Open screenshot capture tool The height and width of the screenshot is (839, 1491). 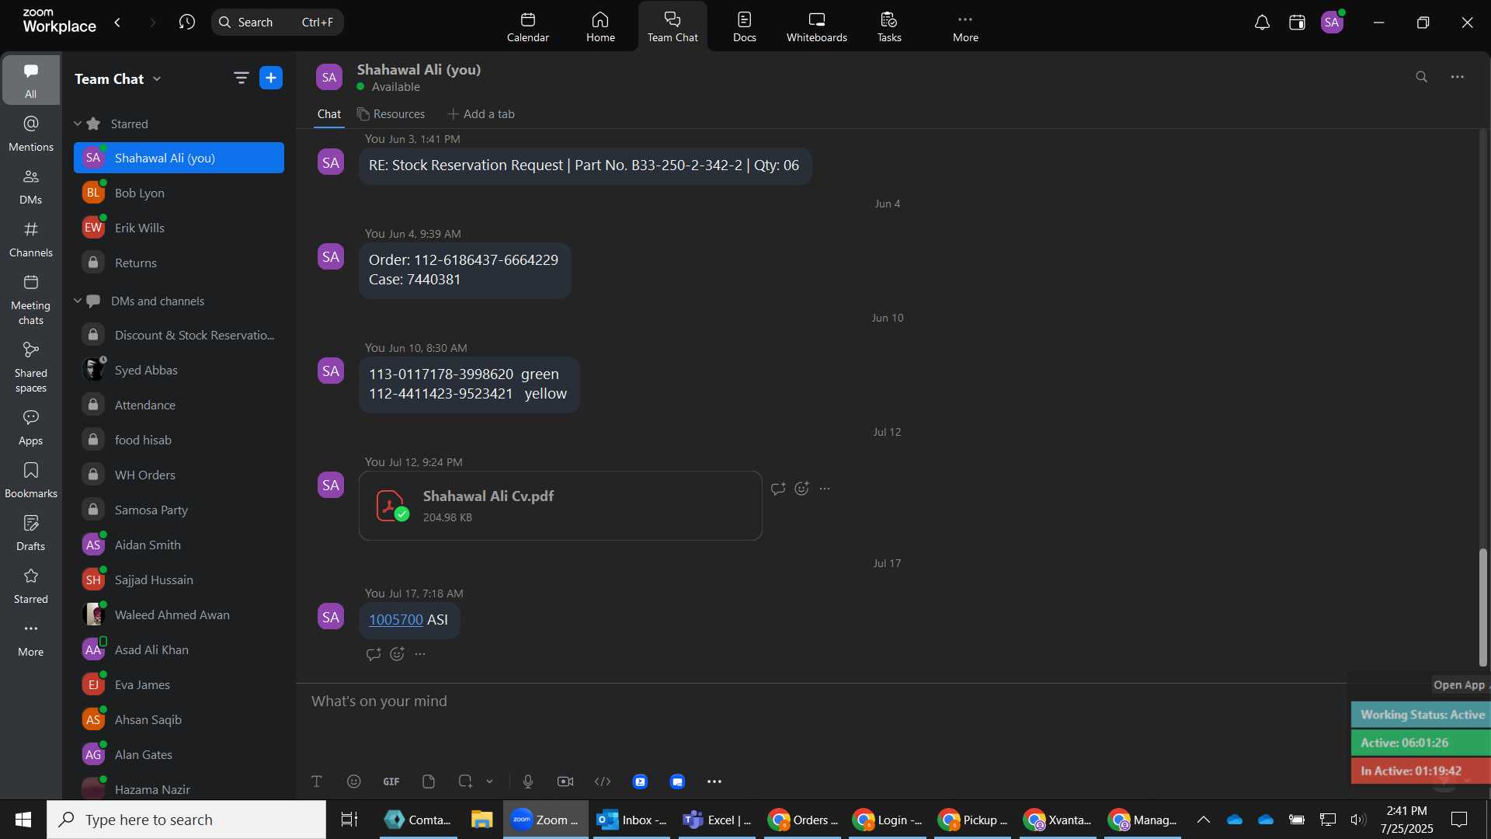(x=465, y=782)
